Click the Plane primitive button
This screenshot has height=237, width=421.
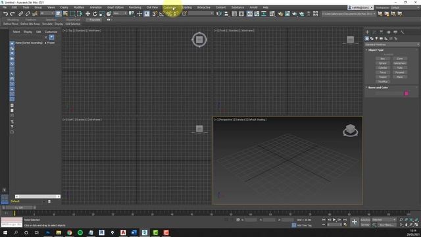400,77
